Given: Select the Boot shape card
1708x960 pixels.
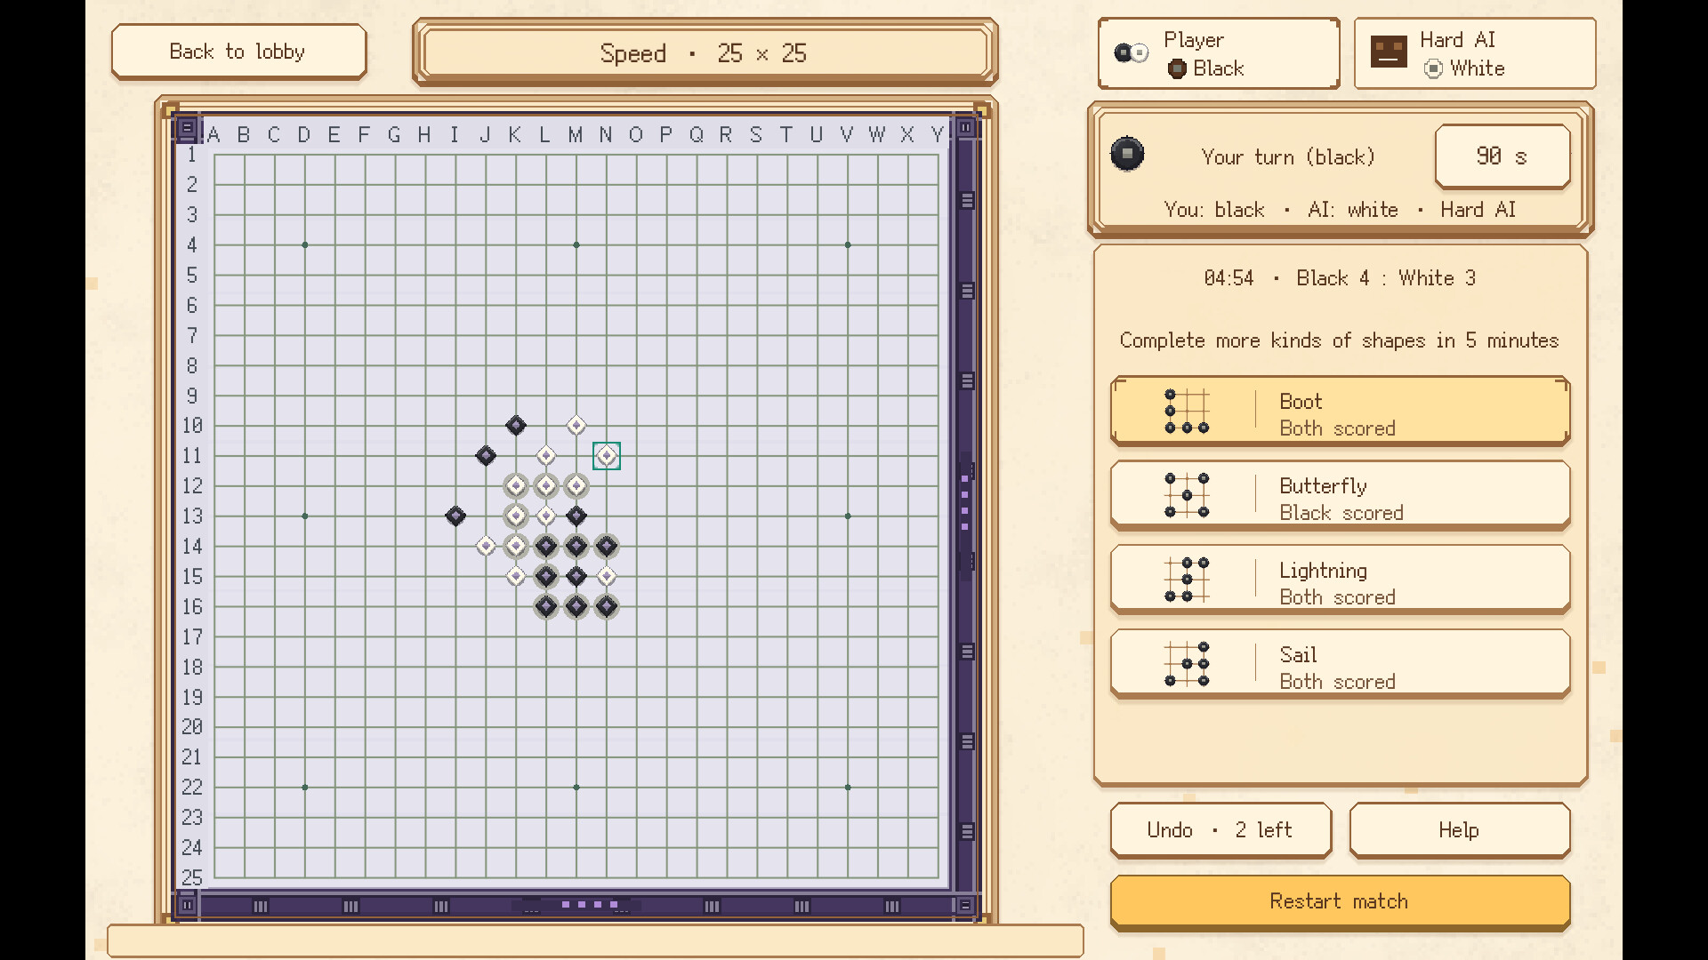Looking at the screenshot, I should tap(1340, 411).
